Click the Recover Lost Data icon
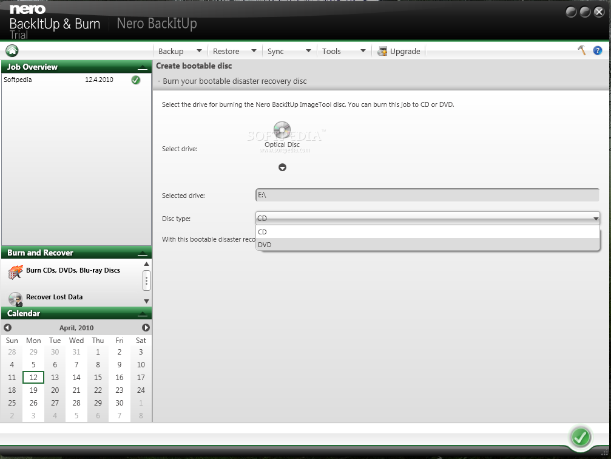This screenshot has width=611, height=459. [16, 299]
